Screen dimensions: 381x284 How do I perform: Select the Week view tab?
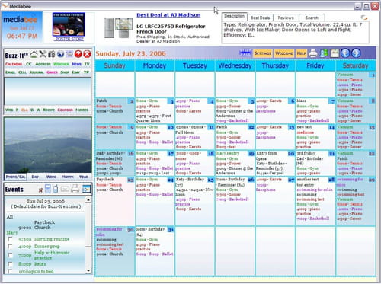pos(51,177)
